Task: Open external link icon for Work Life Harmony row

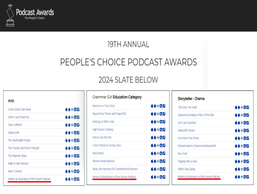Action: coord(164,169)
